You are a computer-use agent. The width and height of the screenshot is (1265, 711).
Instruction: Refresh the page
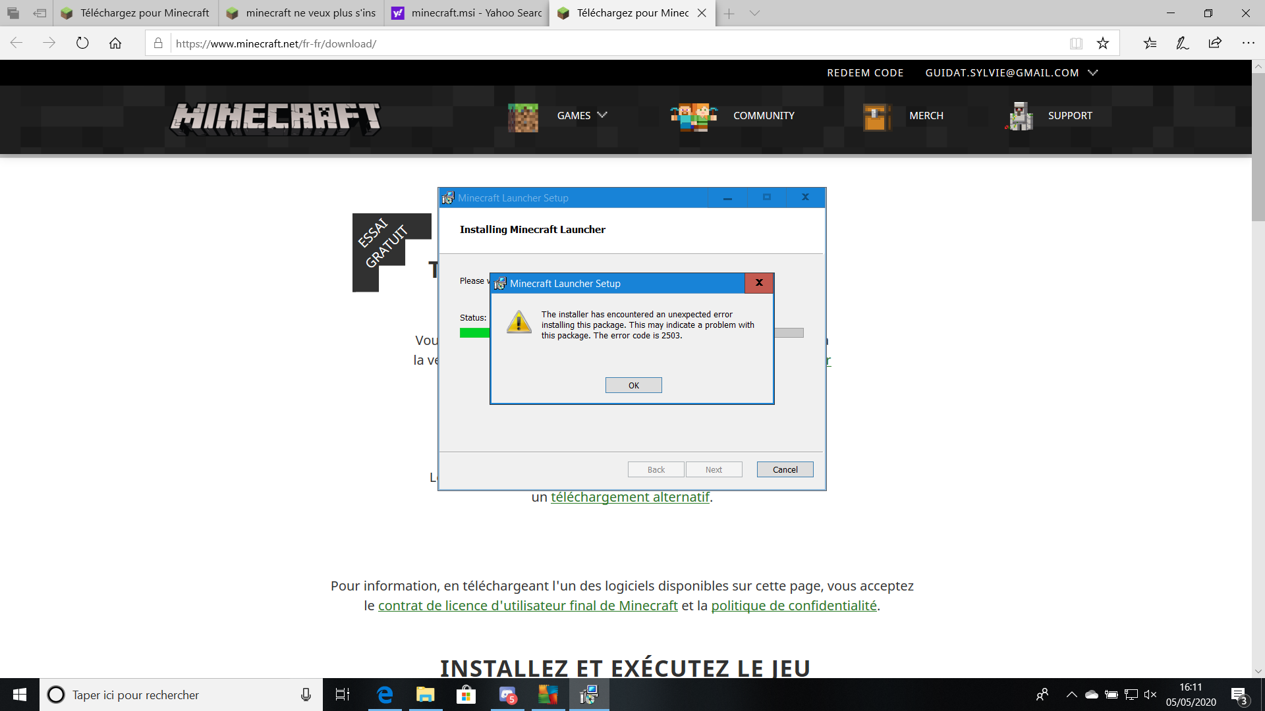tap(82, 43)
